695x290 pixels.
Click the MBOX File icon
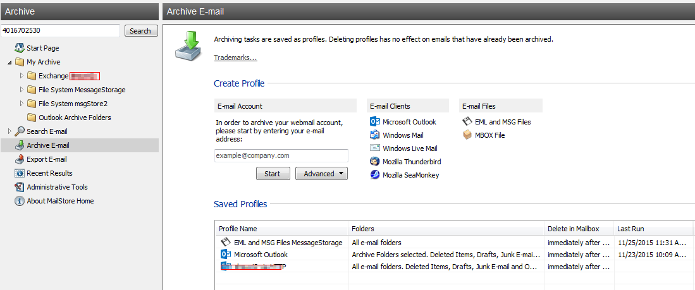click(x=467, y=135)
